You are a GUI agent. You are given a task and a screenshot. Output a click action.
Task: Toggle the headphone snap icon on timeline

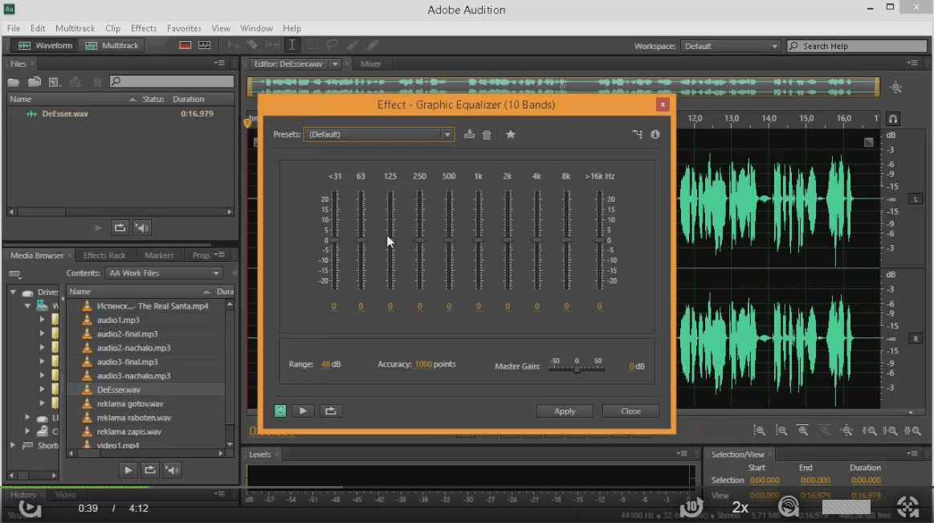pyautogui.click(x=892, y=119)
